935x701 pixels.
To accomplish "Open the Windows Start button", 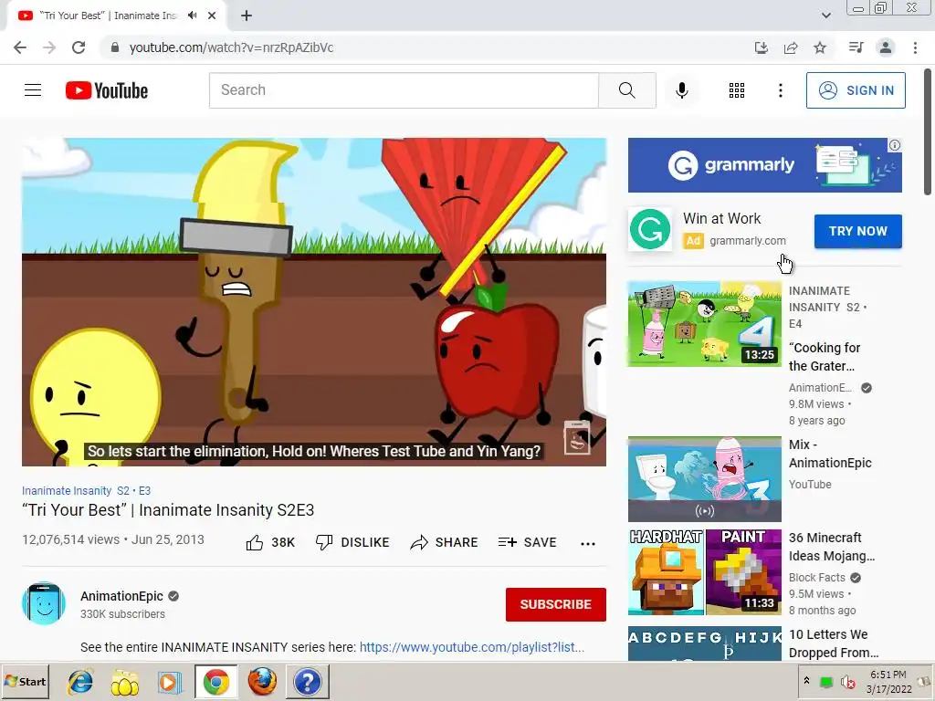I will tap(25, 682).
